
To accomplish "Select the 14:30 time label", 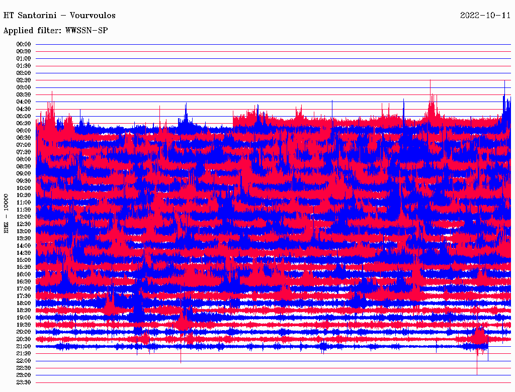I will coord(24,253).
